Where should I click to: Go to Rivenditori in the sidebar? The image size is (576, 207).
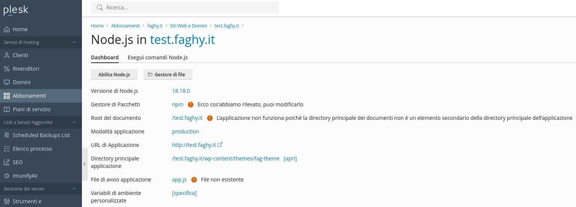coord(26,69)
